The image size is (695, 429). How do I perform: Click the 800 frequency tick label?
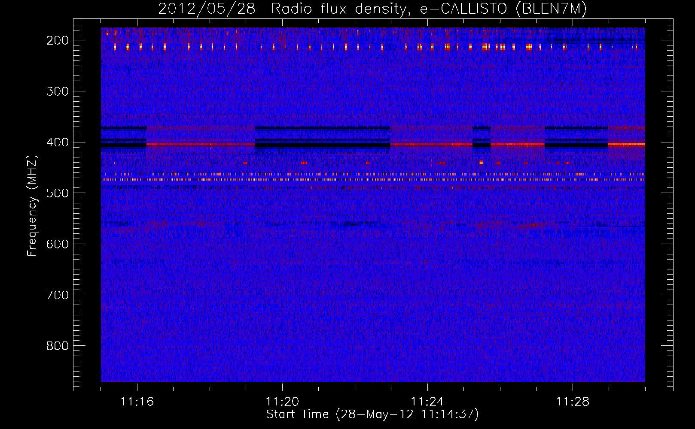click(57, 346)
